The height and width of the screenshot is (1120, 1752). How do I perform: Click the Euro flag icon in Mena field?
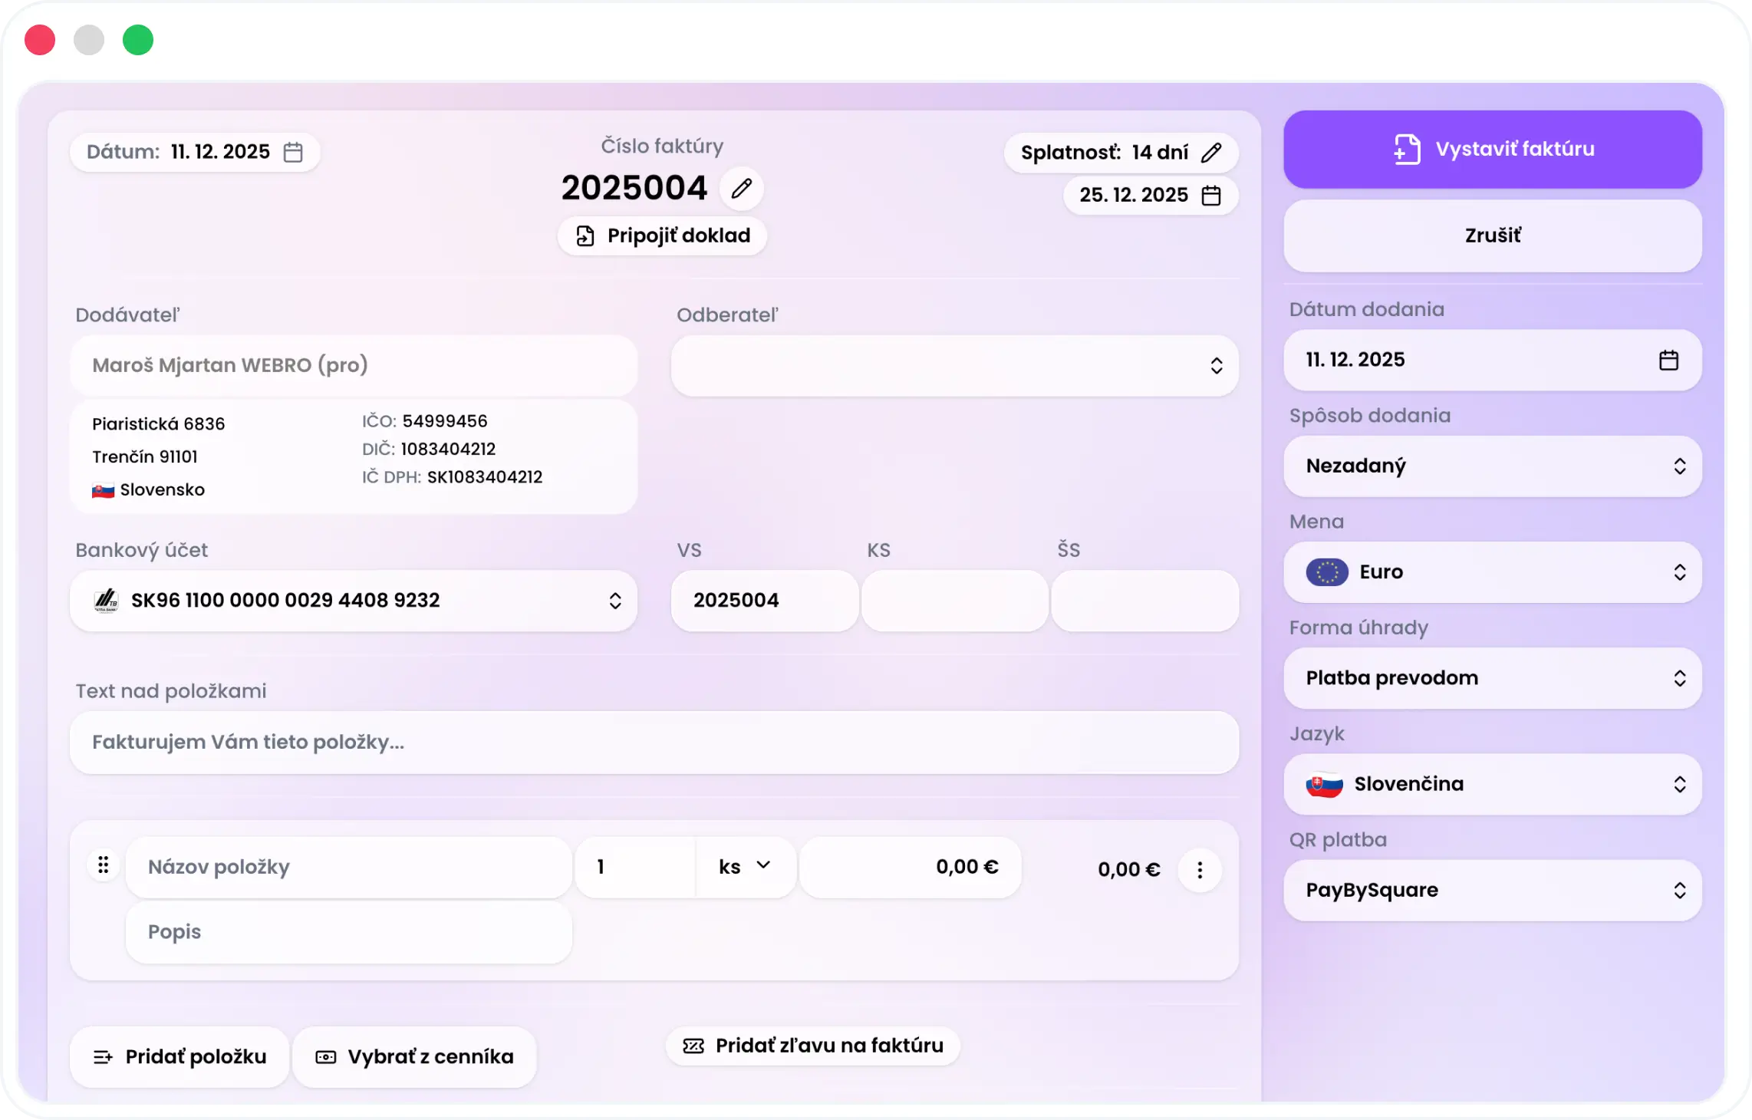pos(1326,572)
